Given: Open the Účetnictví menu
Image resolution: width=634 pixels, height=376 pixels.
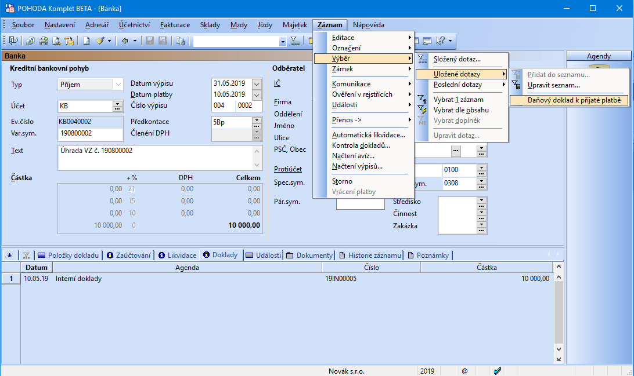Looking at the screenshot, I should (134, 25).
